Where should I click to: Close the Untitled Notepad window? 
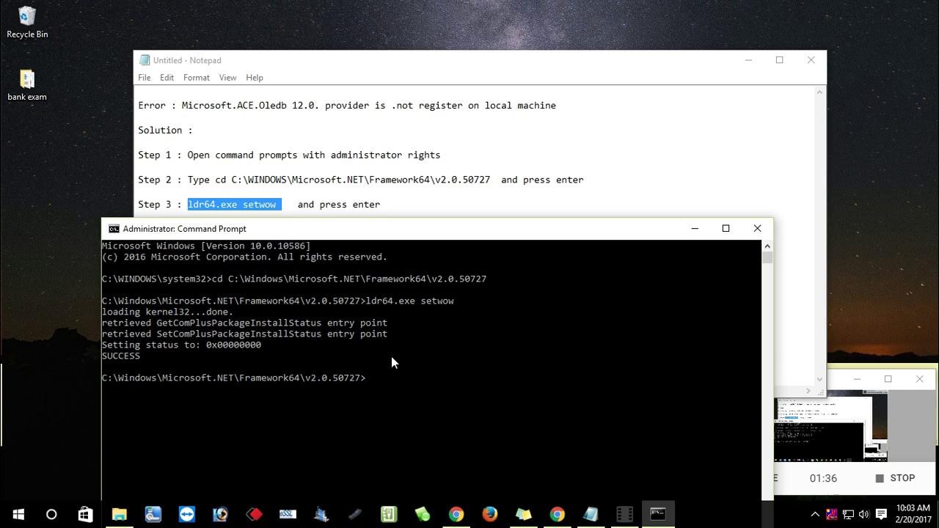811,60
